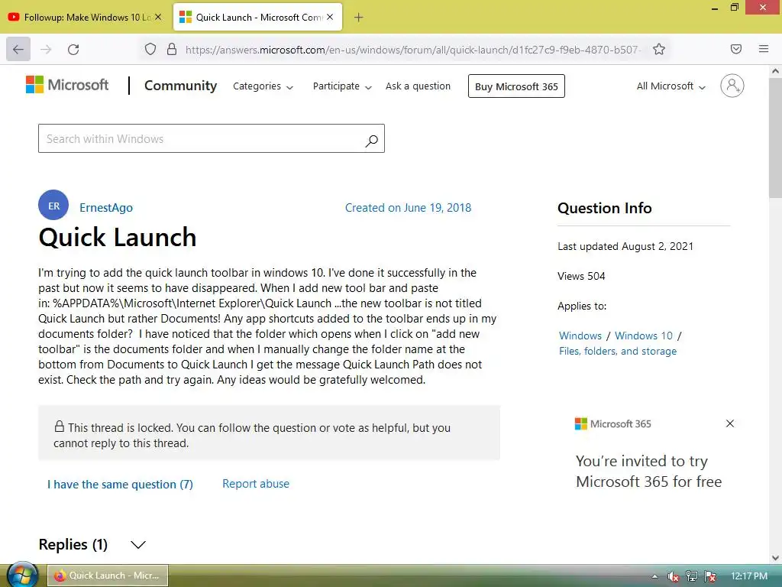Close the Followup YouTube tab
The image size is (782, 587).
[x=158, y=17]
